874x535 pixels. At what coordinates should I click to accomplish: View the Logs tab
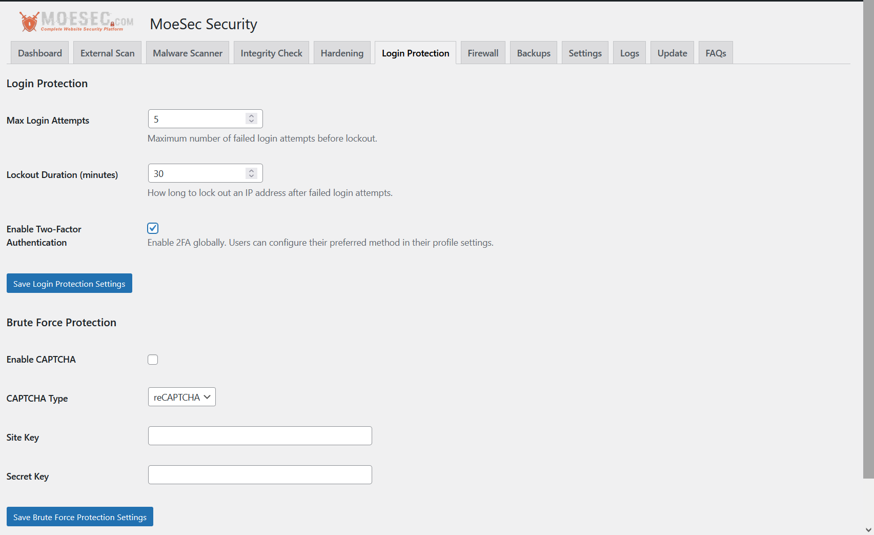[629, 53]
